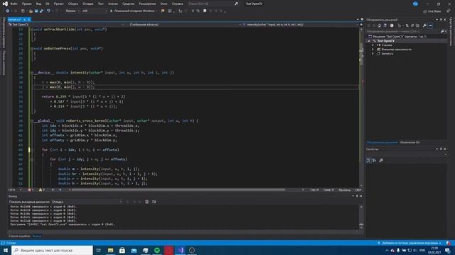
Task: Expand the Ссылки node in Solution Explorer
Action: [x=373, y=45]
